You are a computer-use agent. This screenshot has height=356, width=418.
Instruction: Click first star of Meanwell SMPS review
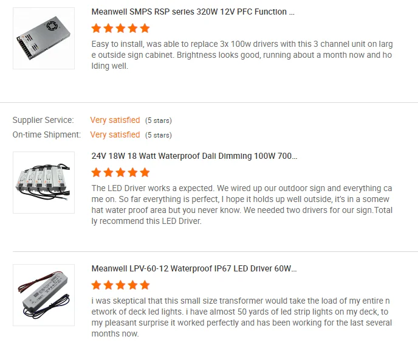click(96, 28)
